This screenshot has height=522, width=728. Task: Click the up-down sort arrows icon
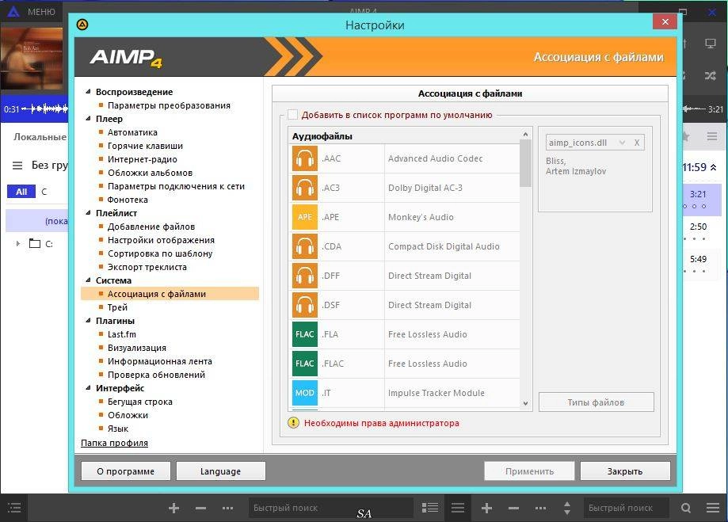(567, 508)
